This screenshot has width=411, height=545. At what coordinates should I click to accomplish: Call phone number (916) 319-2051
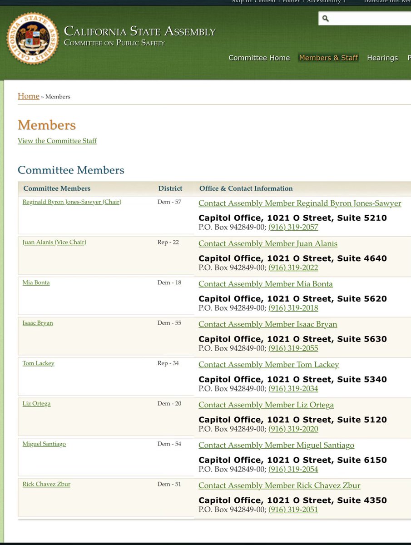click(x=293, y=510)
